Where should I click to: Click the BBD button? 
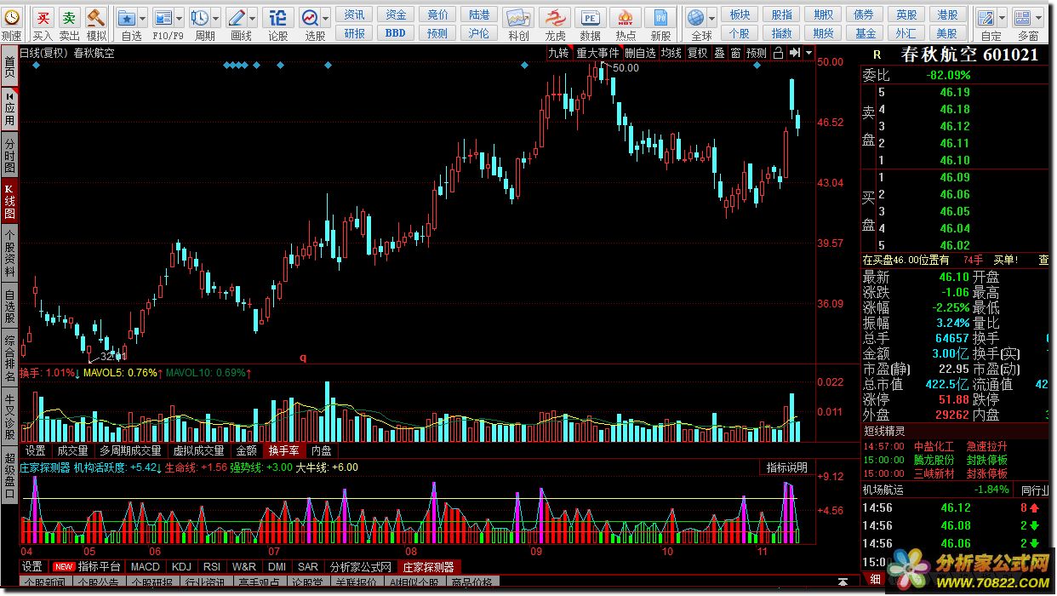click(396, 33)
